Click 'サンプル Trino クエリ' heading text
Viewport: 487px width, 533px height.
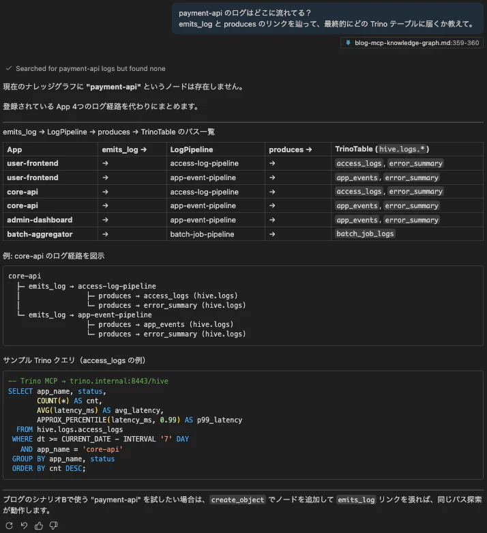[74, 360]
